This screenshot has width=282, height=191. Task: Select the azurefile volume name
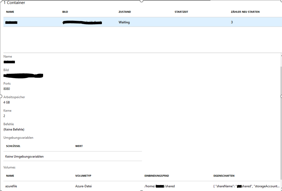(x=11, y=186)
